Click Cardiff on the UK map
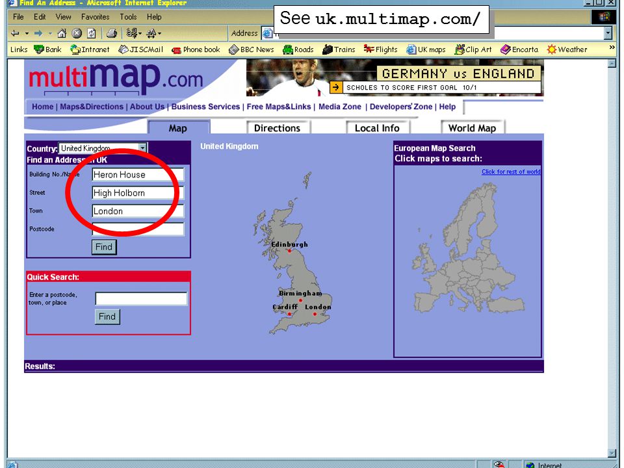This screenshot has height=468, width=624. 289,314
